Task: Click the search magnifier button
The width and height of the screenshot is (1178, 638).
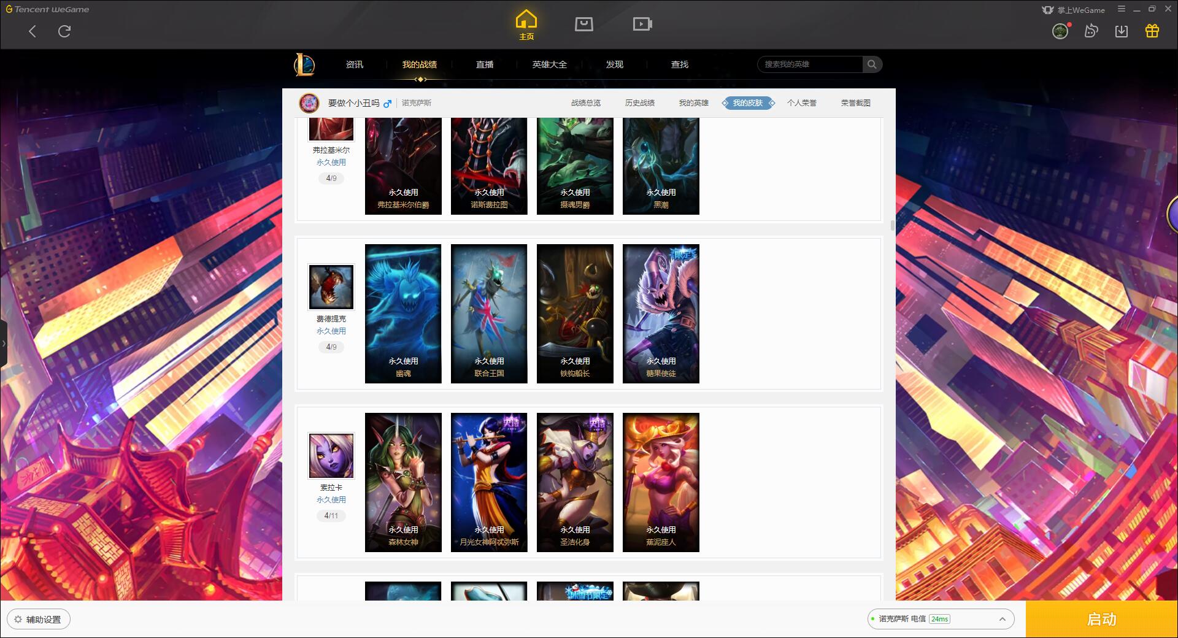Action: tap(872, 64)
